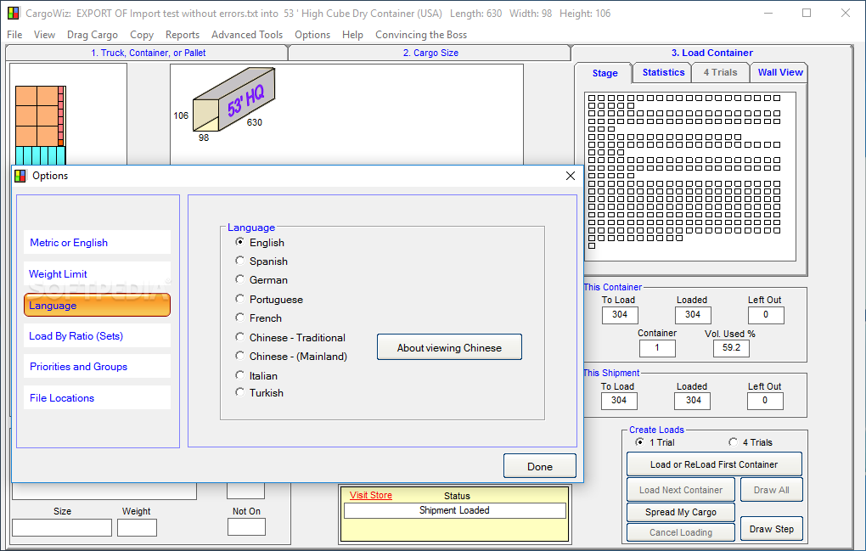866x551 pixels.
Task: Select Spanish language option
Action: point(261,261)
